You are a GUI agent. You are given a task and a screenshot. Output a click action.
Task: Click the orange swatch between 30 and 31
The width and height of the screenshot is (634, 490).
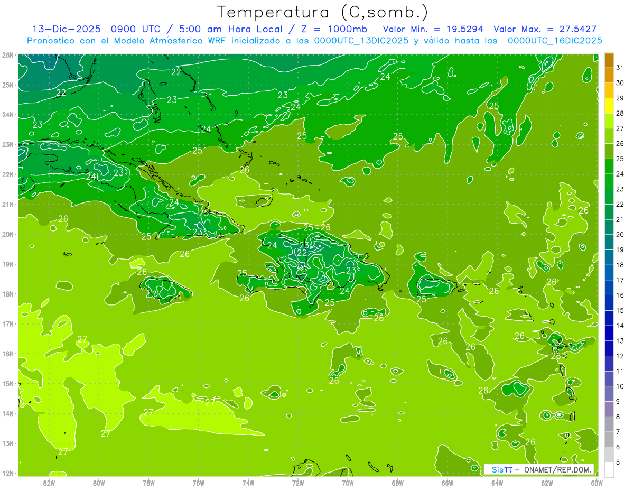point(609,75)
